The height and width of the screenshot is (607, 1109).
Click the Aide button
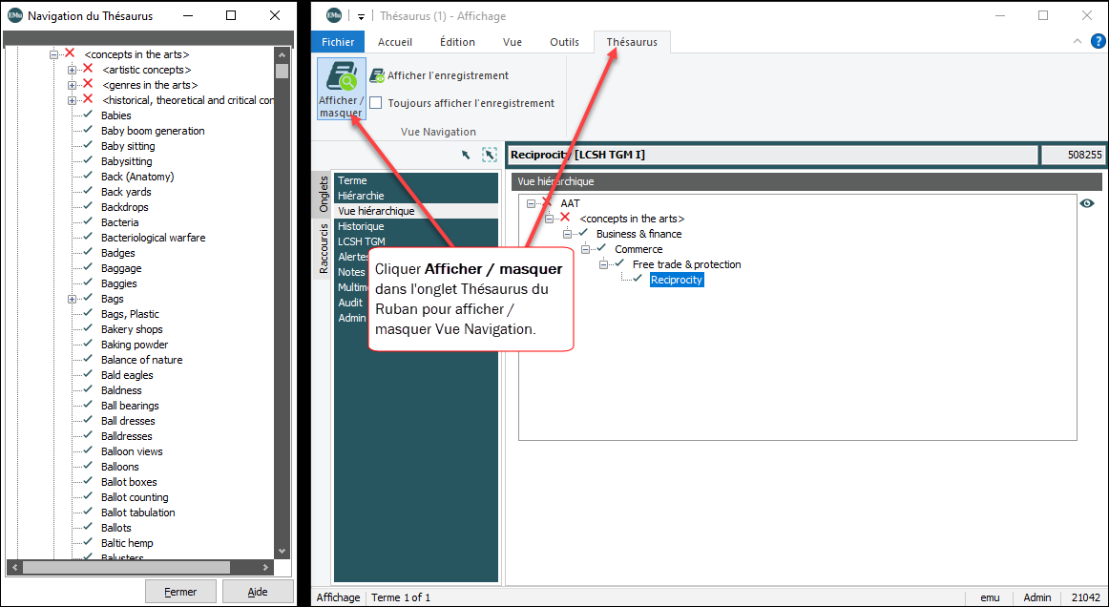coord(258,592)
